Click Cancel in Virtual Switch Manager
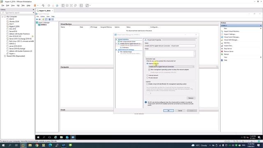Viewport: 263px width, 148px height. [180, 111]
